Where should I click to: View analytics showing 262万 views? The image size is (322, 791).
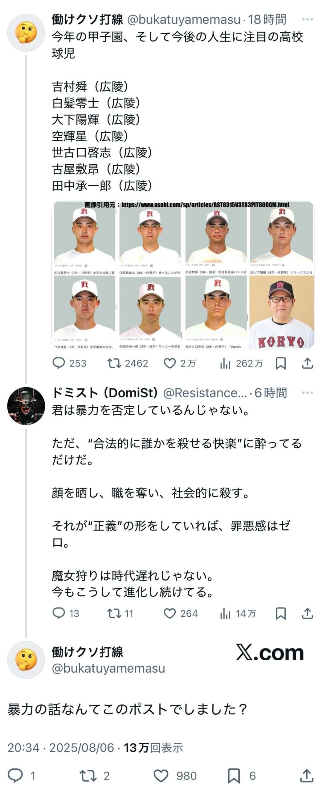pyautogui.click(x=226, y=363)
